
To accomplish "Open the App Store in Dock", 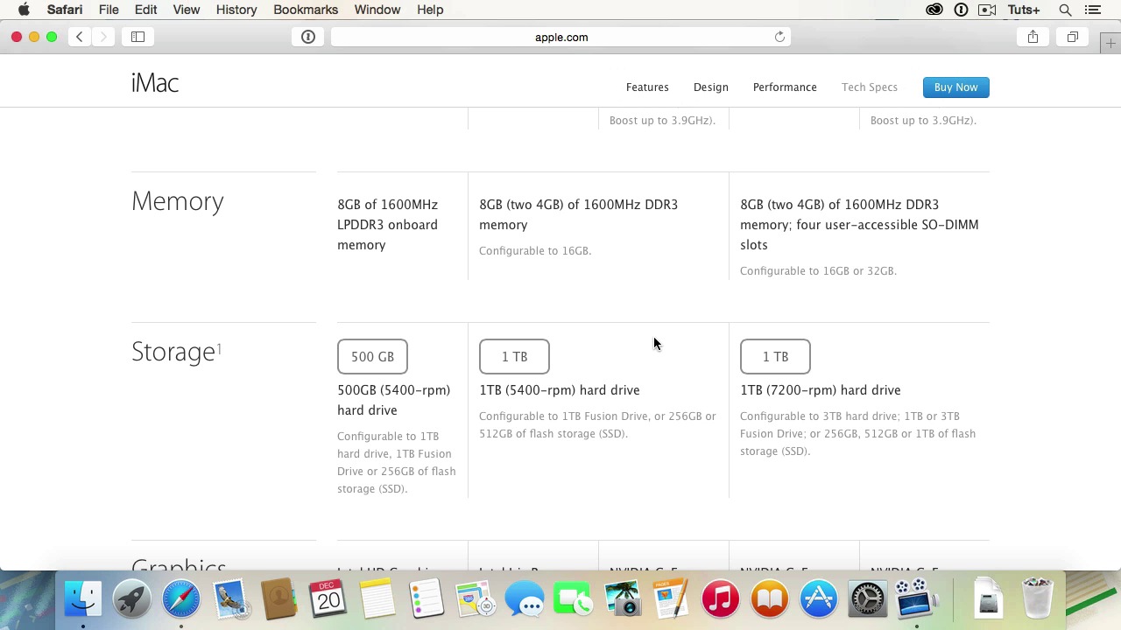I will pyautogui.click(x=819, y=599).
